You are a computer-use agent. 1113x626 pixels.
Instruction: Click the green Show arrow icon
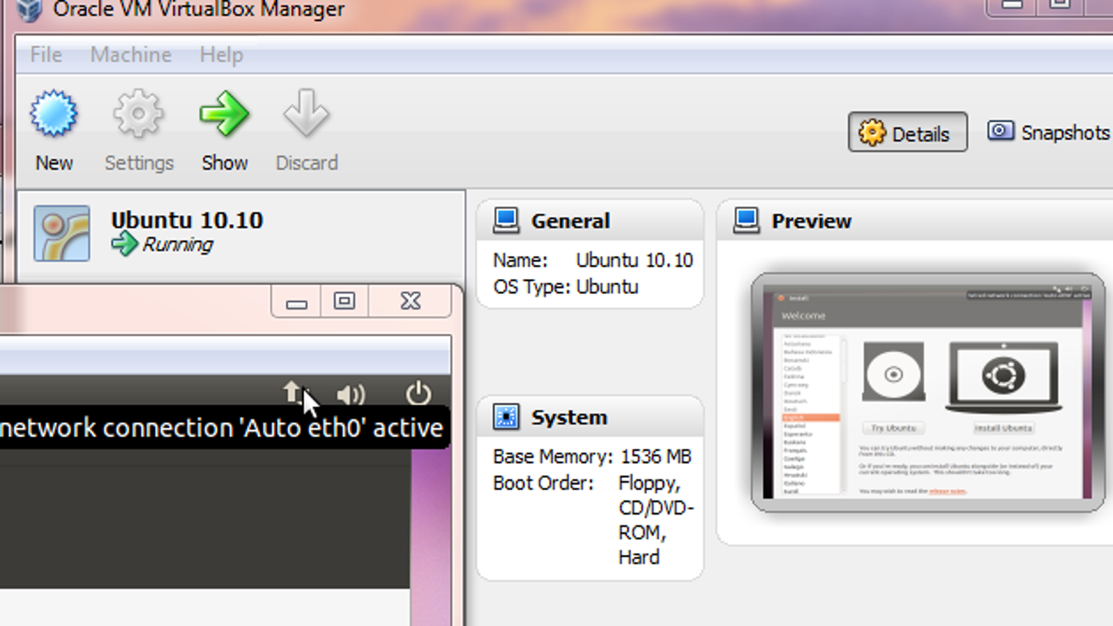(x=224, y=113)
